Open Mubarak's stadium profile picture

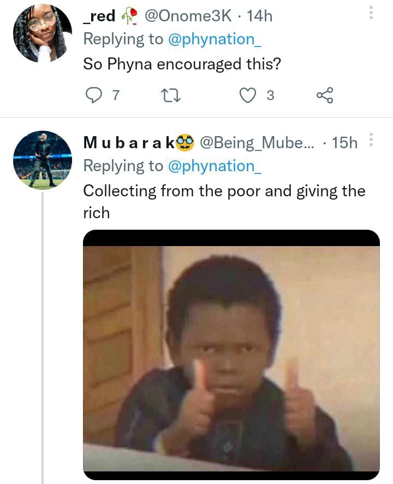tap(42, 160)
